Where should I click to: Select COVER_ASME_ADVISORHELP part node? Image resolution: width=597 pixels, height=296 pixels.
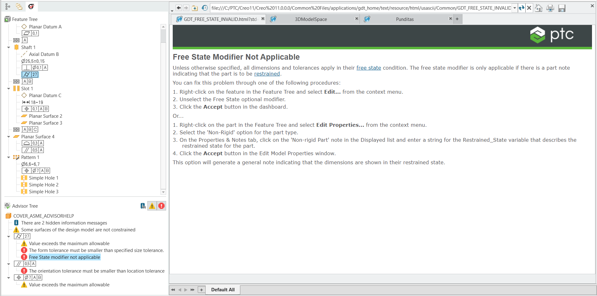43,216
